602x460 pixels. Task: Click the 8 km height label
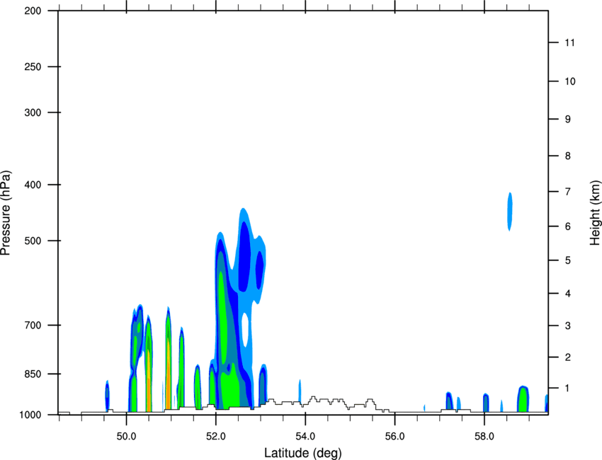coord(568,156)
